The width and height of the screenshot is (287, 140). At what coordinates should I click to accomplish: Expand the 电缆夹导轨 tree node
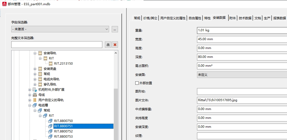click(35, 79)
